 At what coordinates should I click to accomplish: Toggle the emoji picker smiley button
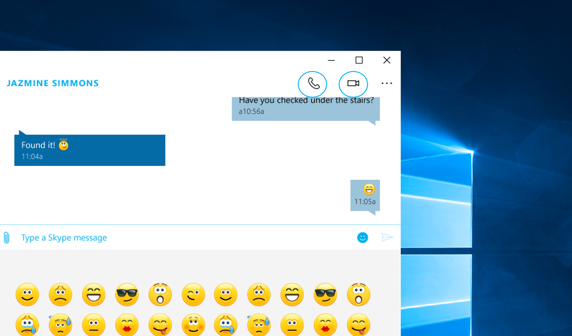click(363, 237)
